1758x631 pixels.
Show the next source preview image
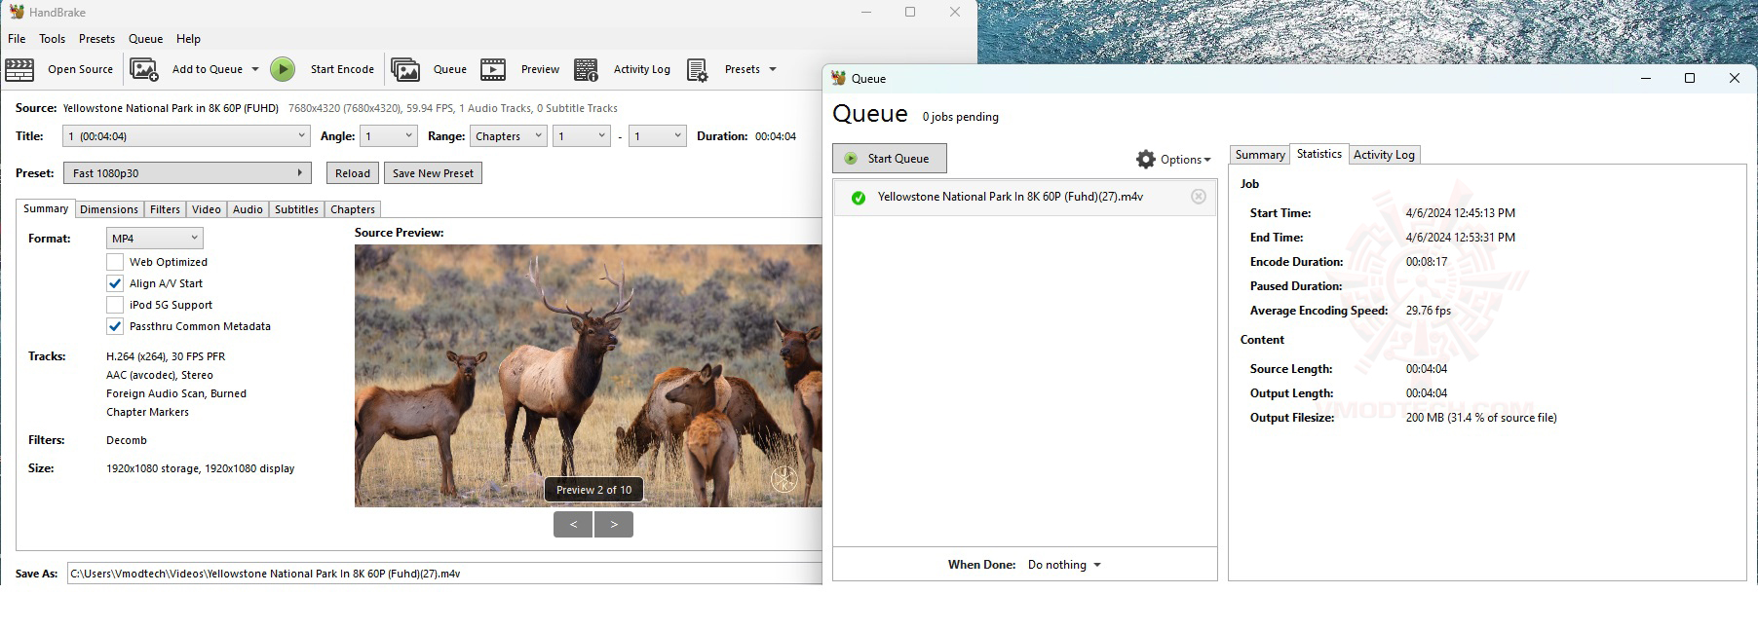pos(614,525)
